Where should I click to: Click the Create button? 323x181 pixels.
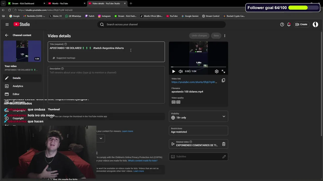(301, 24)
